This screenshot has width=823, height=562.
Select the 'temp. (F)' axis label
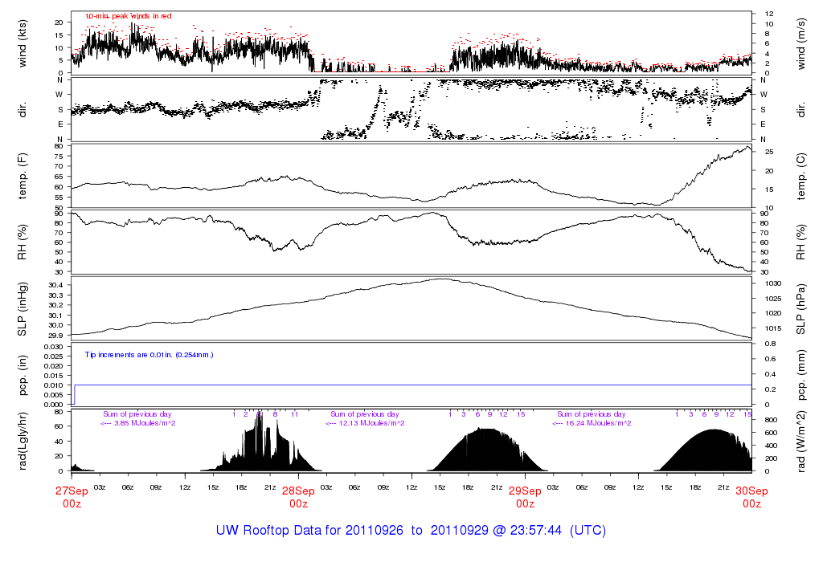pyautogui.click(x=23, y=176)
